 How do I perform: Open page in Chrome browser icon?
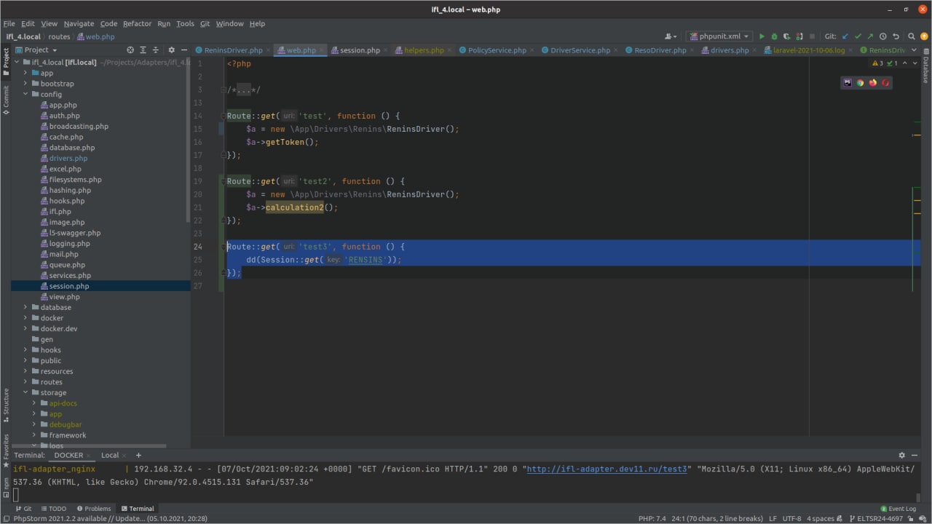pyautogui.click(x=860, y=83)
